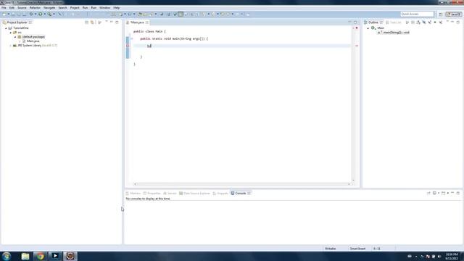Open Windows Explorer from the taskbar

(25, 256)
